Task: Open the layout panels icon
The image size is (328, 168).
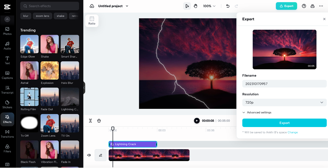Action: 313,6
